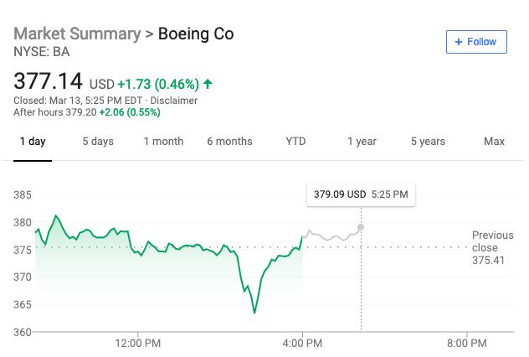Screen dimensions: 529x357
Task: Click the 12:00 PM time axis label
Action: pyautogui.click(x=138, y=343)
